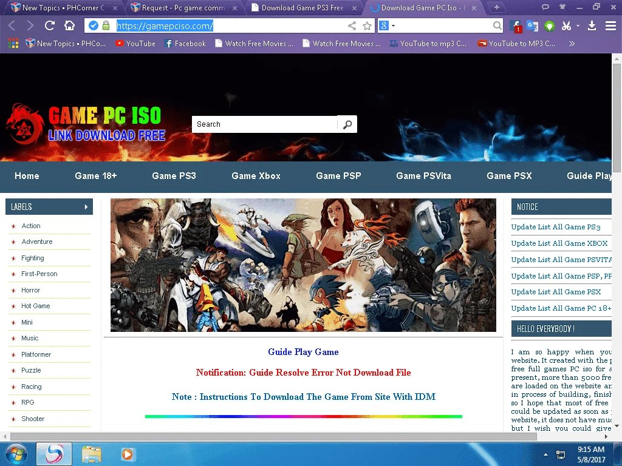Select the Platformer label
The height and width of the screenshot is (466, 622).
(36, 354)
